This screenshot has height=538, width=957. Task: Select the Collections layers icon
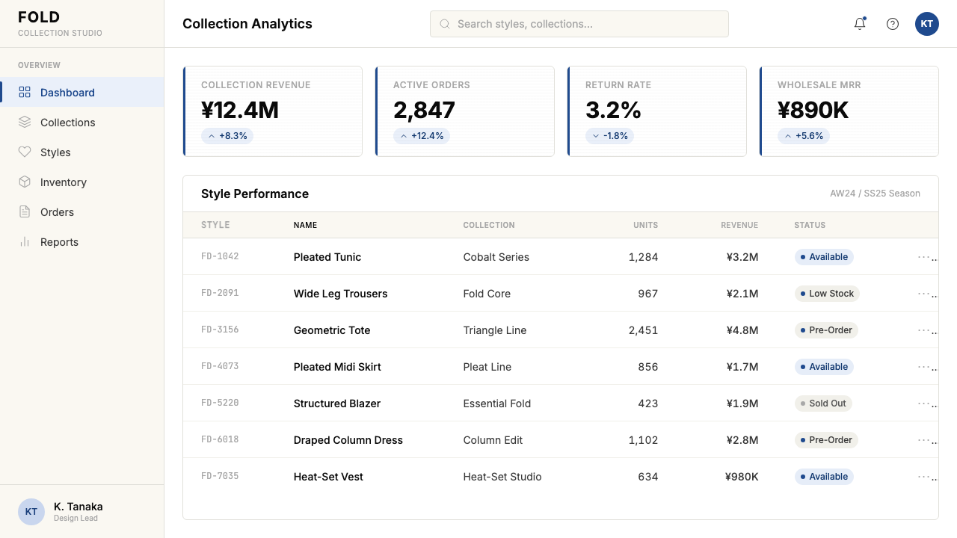25,122
